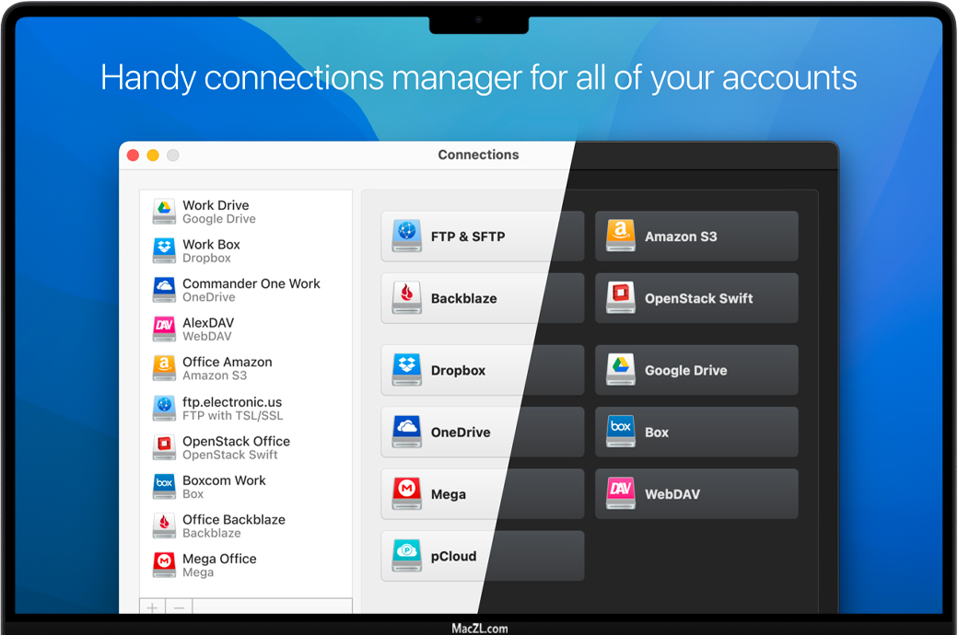Click the globe icon for ftp.electronic.us

pos(164,409)
